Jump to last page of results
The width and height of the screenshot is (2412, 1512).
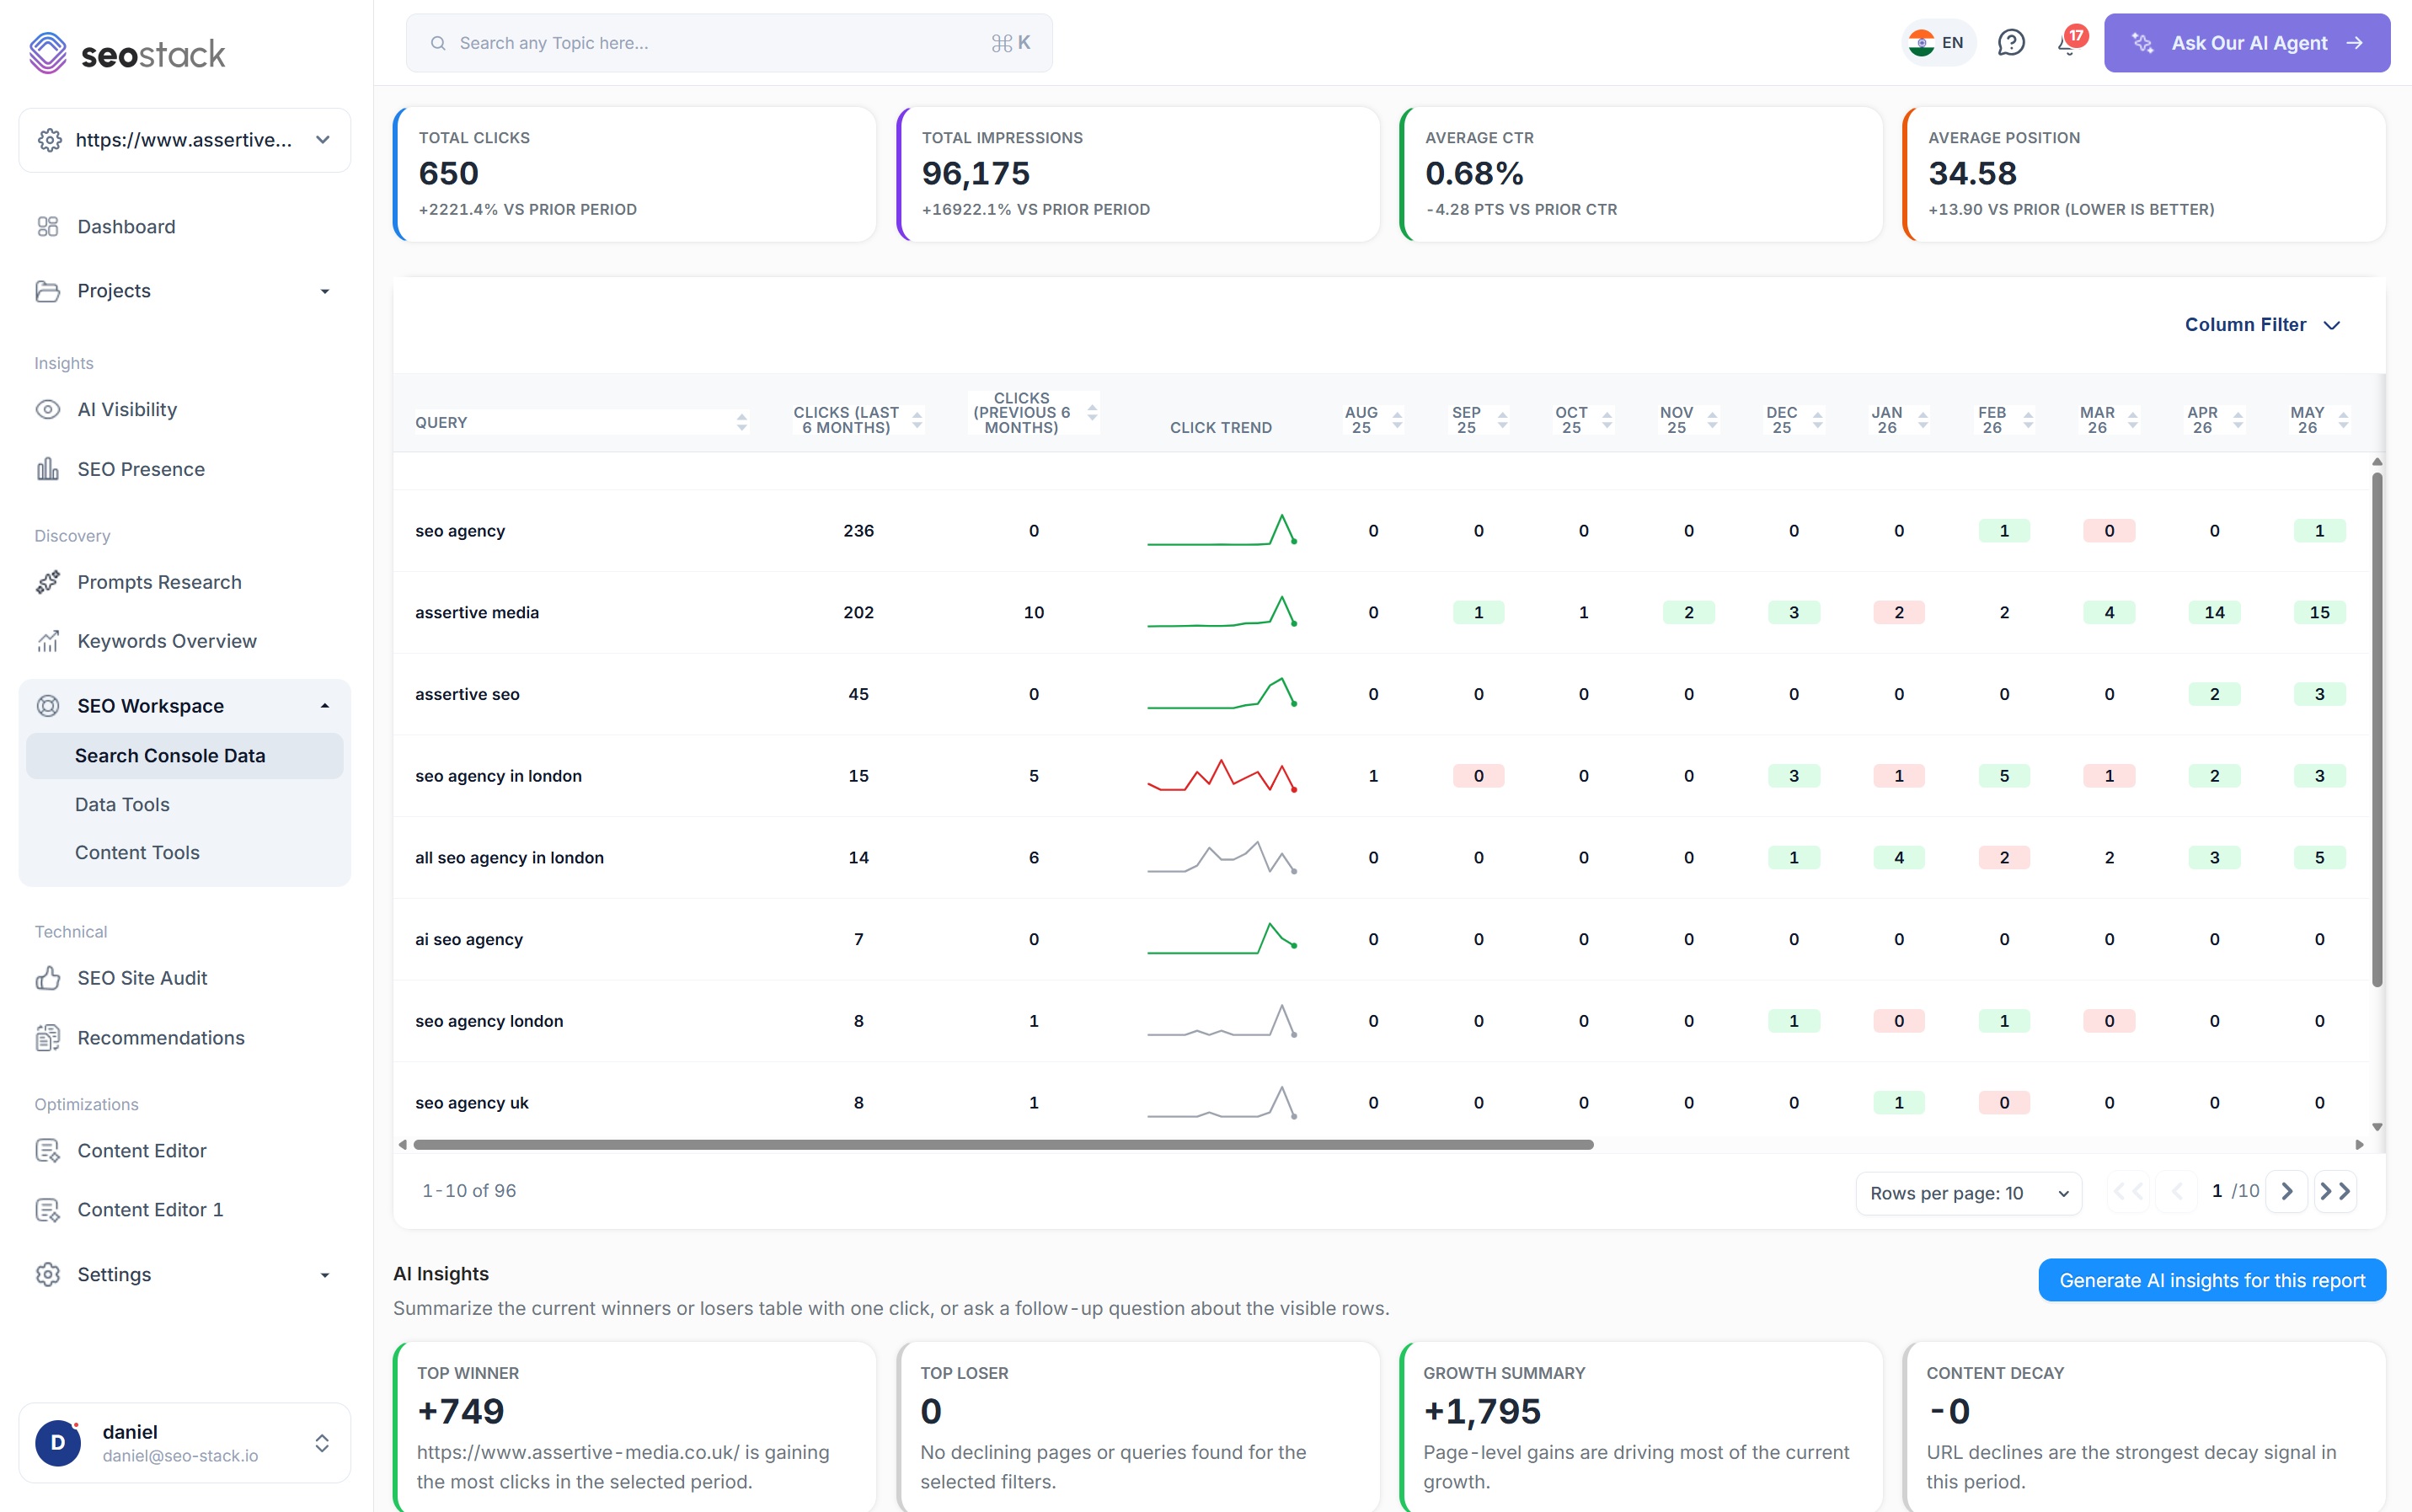tap(2335, 1191)
